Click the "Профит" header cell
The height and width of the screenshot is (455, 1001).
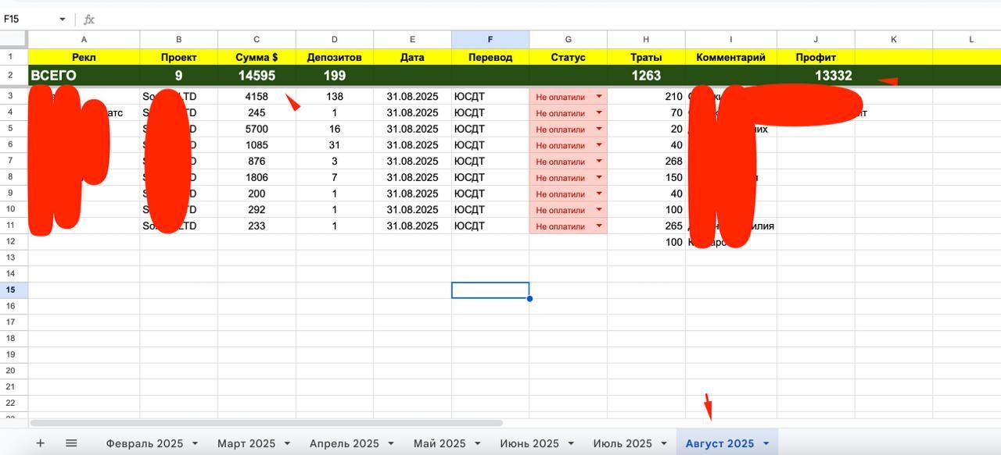(816, 57)
